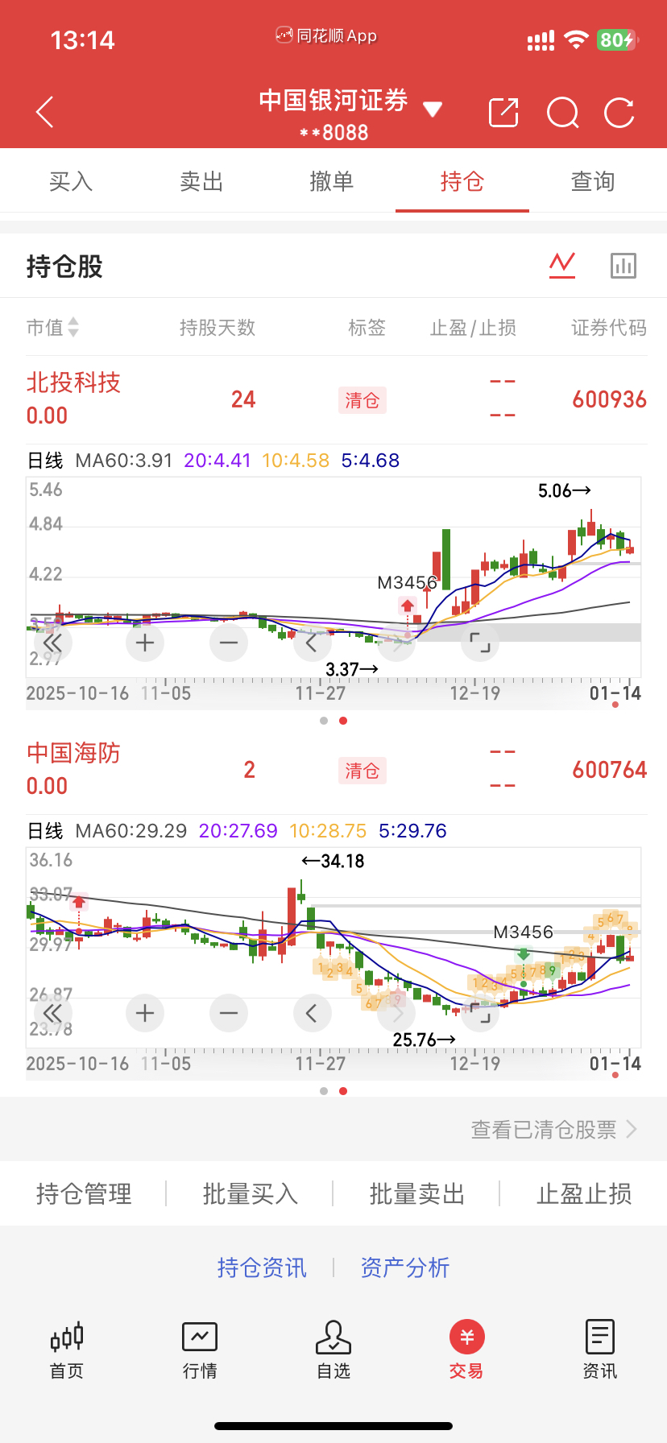Step left on the 北投科技 chart
This screenshot has width=667, height=1443.
pyautogui.click(x=313, y=643)
